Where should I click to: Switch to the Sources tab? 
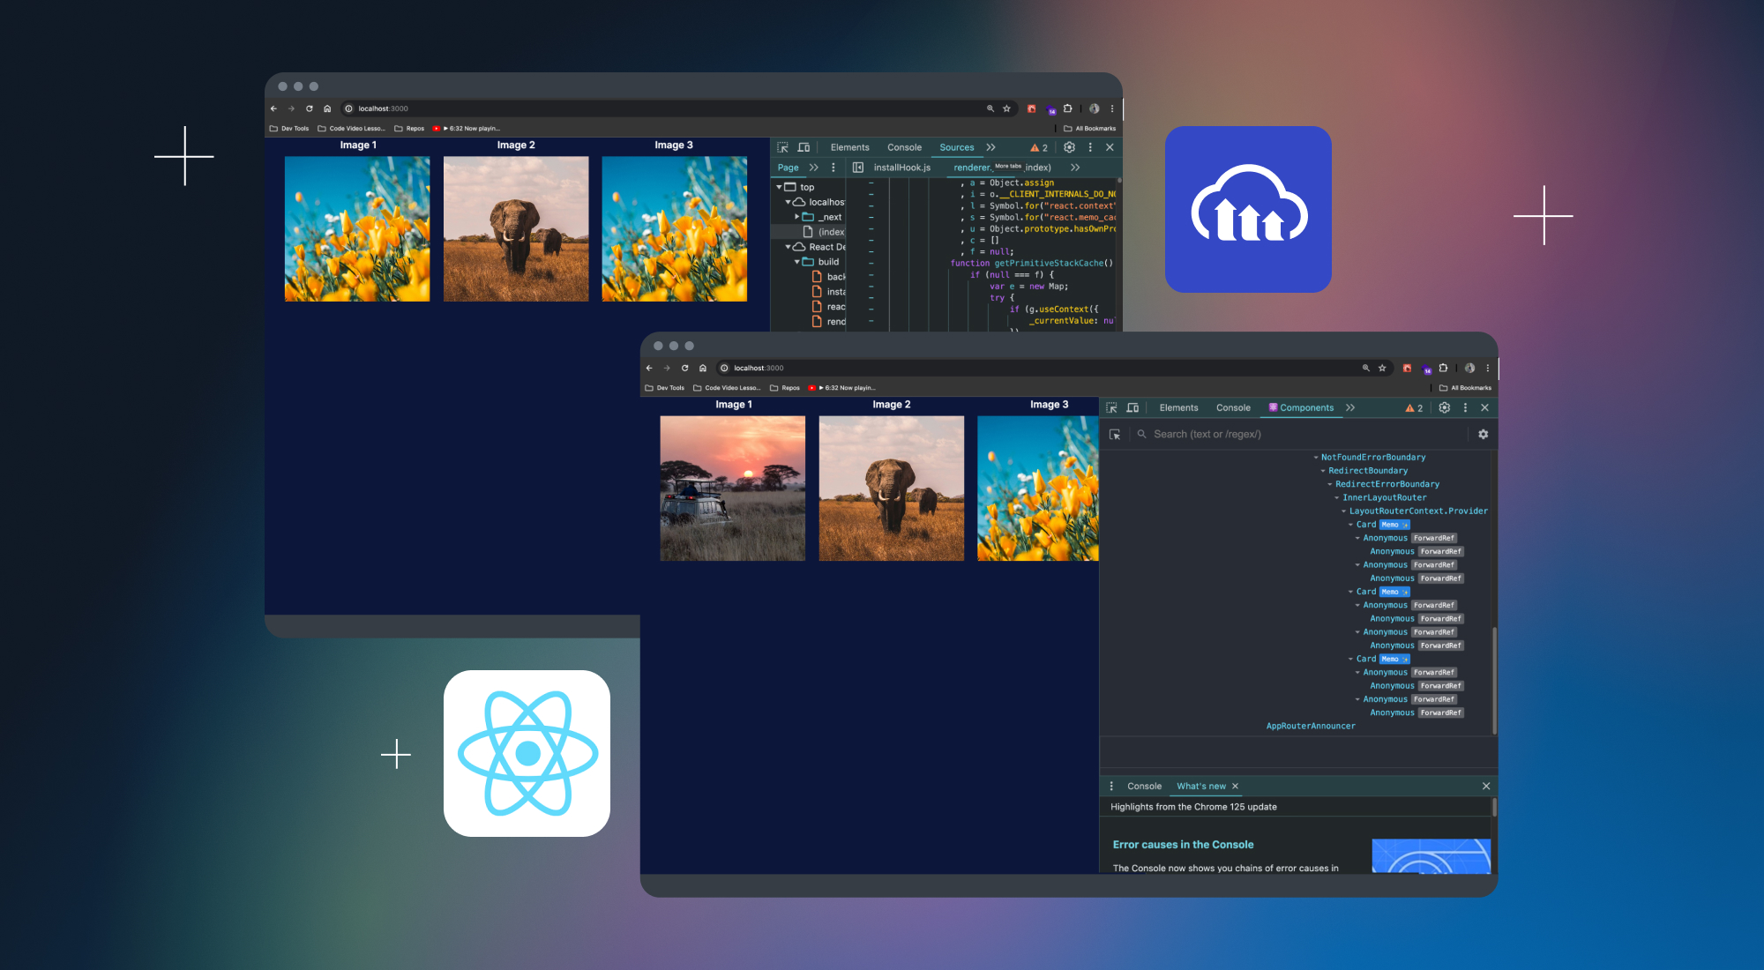[x=956, y=147]
